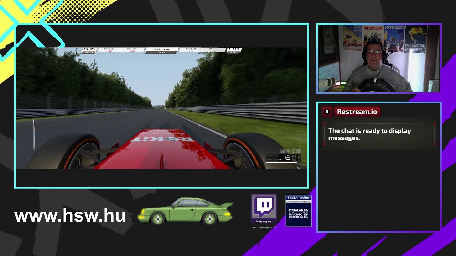Click the ROKiT logo on car nose

(162, 139)
